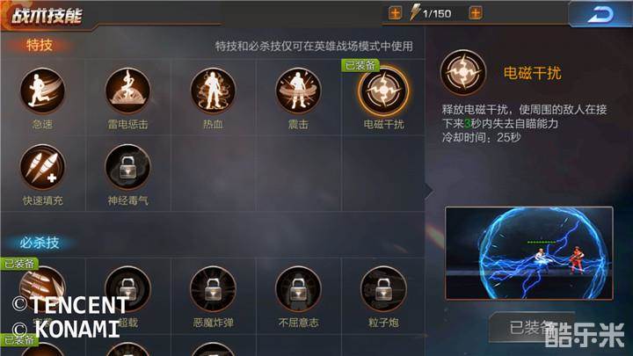Click the plus button right of energy counter
The height and width of the screenshot is (356, 633).
point(476,13)
